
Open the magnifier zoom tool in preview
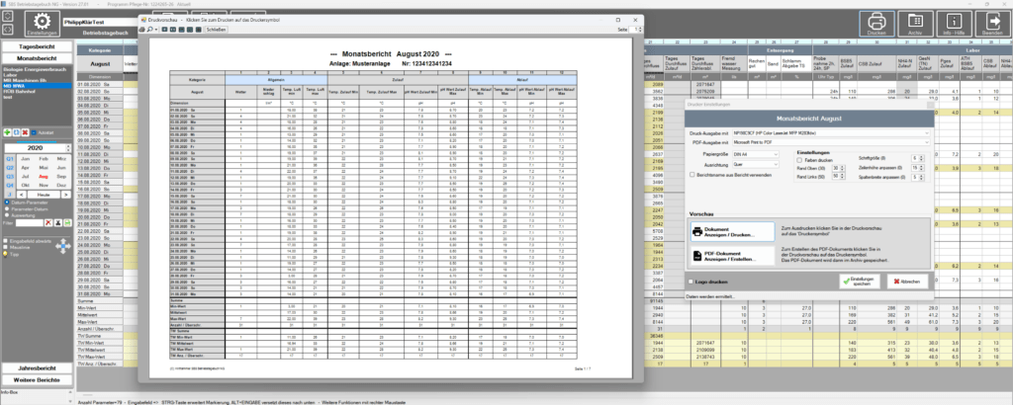click(149, 30)
